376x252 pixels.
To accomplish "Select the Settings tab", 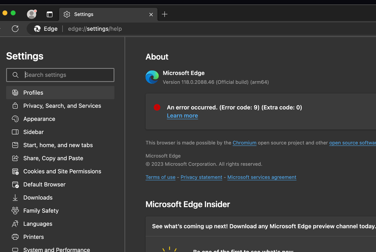I will point(108,14).
